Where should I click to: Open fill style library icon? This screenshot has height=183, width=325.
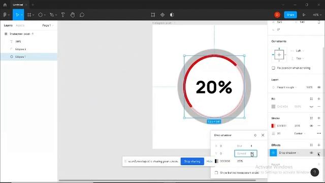click(x=311, y=99)
